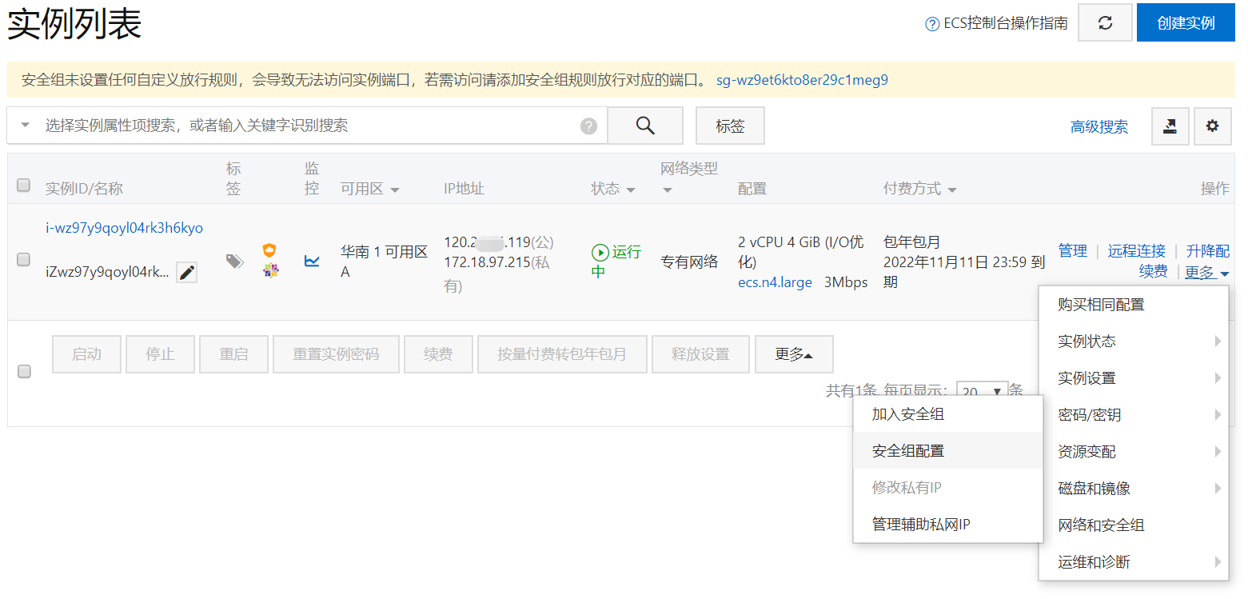Image resolution: width=1248 pixels, height=599 pixels.
Task: Click the OS image icon under shield
Action: click(270, 270)
